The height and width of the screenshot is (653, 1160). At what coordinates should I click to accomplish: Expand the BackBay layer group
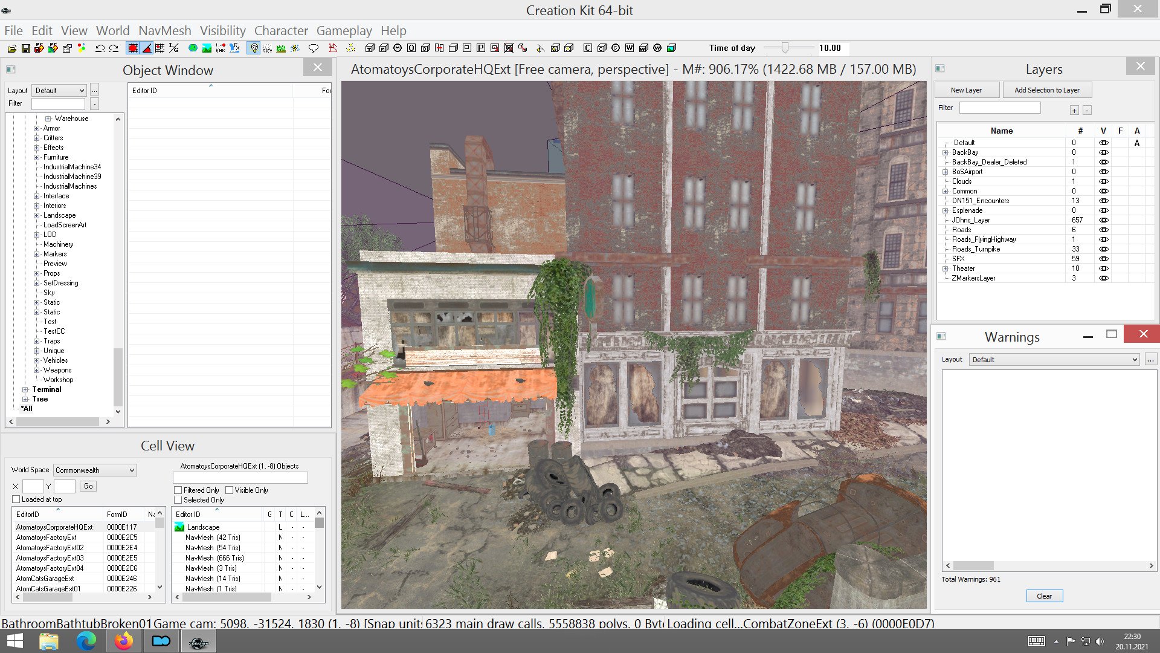tap(946, 152)
